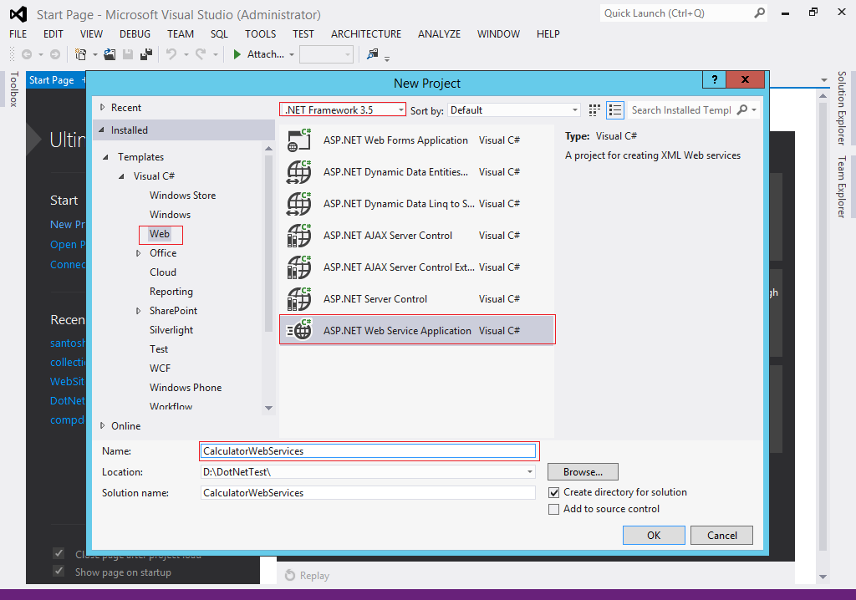Check Add to source control
This screenshot has height=600, width=856.
tap(553, 510)
